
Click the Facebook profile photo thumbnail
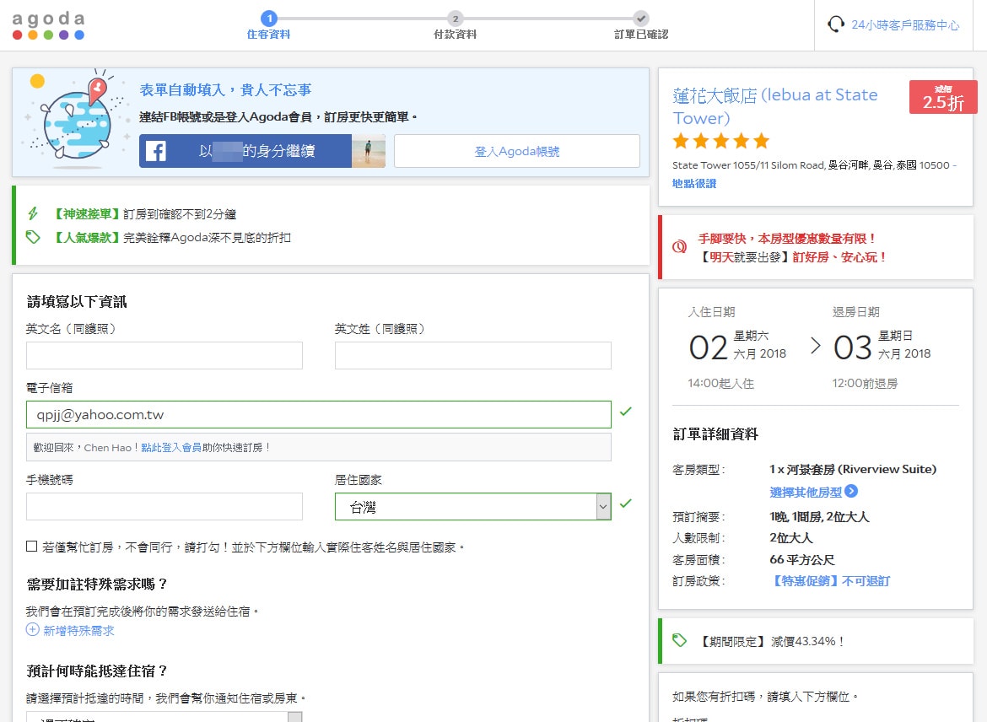pos(369,151)
